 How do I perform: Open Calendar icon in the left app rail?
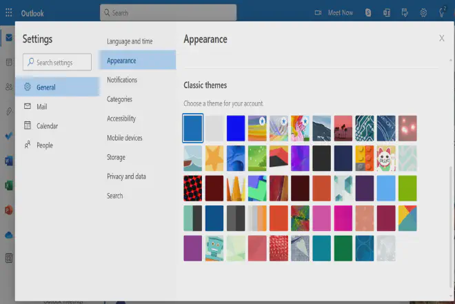(x=9, y=62)
